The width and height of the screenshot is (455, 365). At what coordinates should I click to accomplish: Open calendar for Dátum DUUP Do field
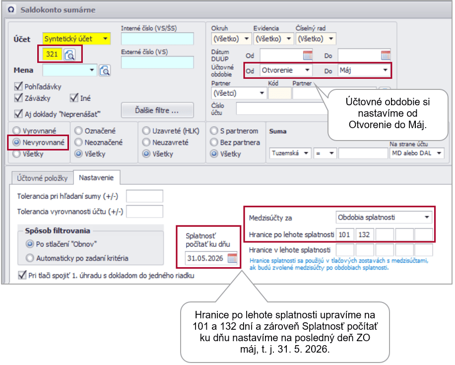pos(386,55)
